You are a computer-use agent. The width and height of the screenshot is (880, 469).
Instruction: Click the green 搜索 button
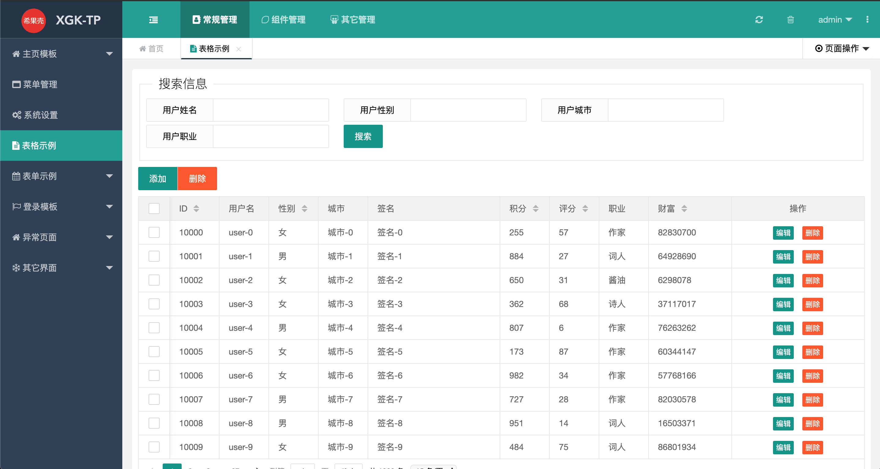363,137
